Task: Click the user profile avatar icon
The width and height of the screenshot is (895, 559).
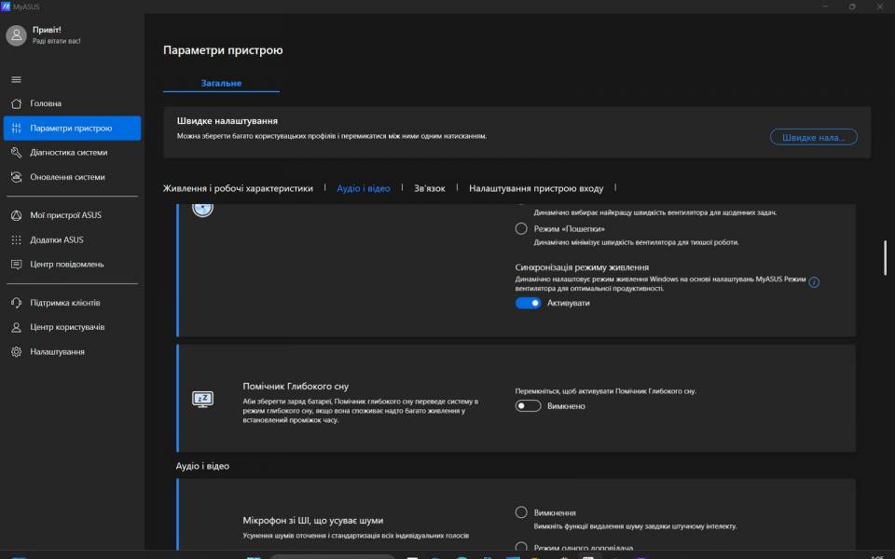Action: click(x=16, y=35)
